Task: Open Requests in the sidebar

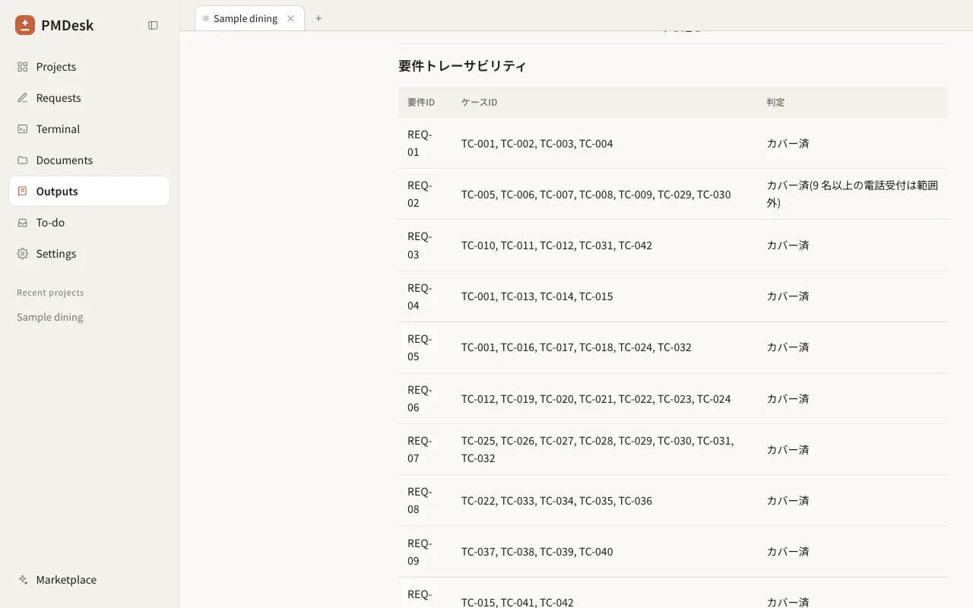Action: coord(89,98)
